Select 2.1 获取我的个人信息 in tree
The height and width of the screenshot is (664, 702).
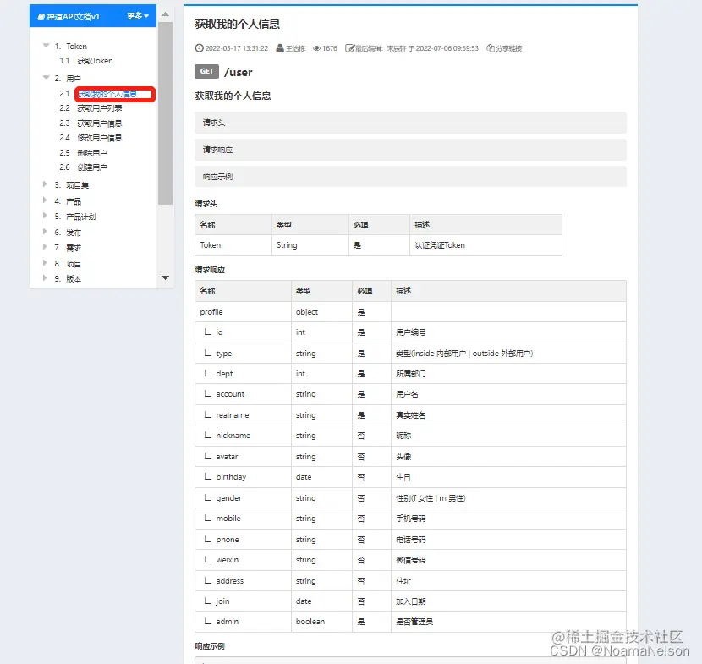[107, 94]
